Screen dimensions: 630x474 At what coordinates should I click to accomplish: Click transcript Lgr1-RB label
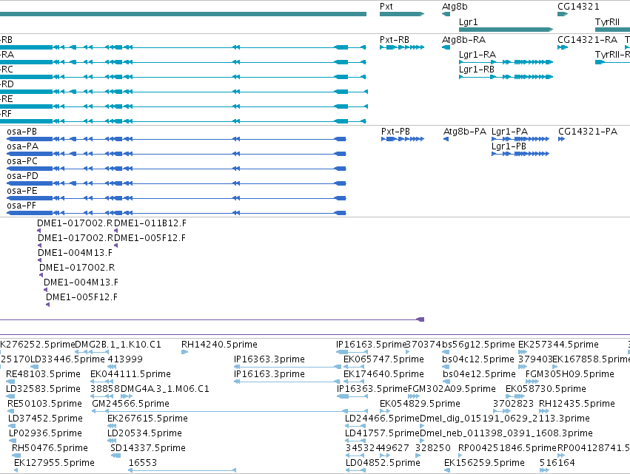(x=477, y=70)
